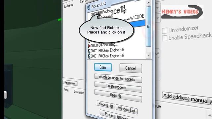The height and width of the screenshot is (119, 212).
Task: Click the Create process button
Action: pos(118,87)
